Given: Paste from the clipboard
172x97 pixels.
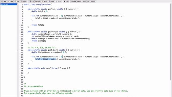Looking at the screenshot, I should coord(45,1).
